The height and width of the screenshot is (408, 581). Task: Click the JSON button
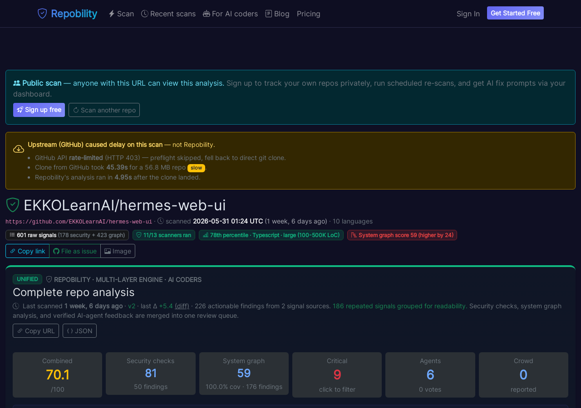click(79, 331)
